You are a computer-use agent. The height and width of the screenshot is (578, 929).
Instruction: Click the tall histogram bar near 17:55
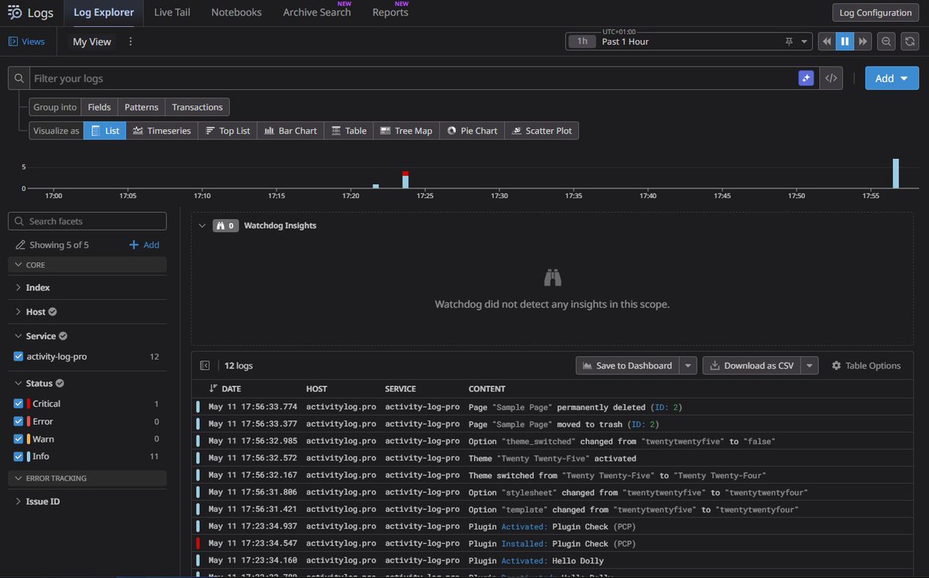[896, 173]
